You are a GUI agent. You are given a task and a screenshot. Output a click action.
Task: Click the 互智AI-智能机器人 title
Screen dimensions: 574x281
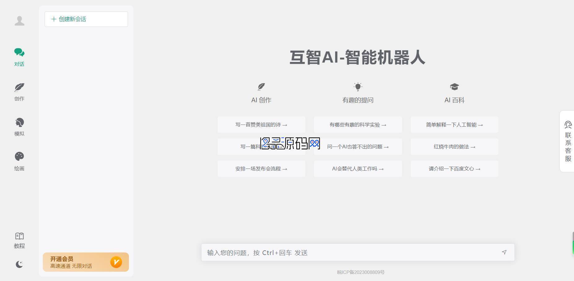tap(357, 58)
